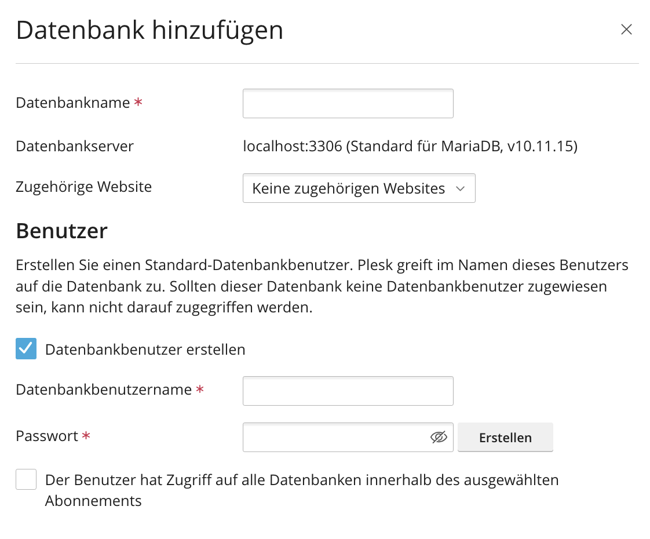
Task: Click into the Datenbankbenutzername text field
Action: 348,391
